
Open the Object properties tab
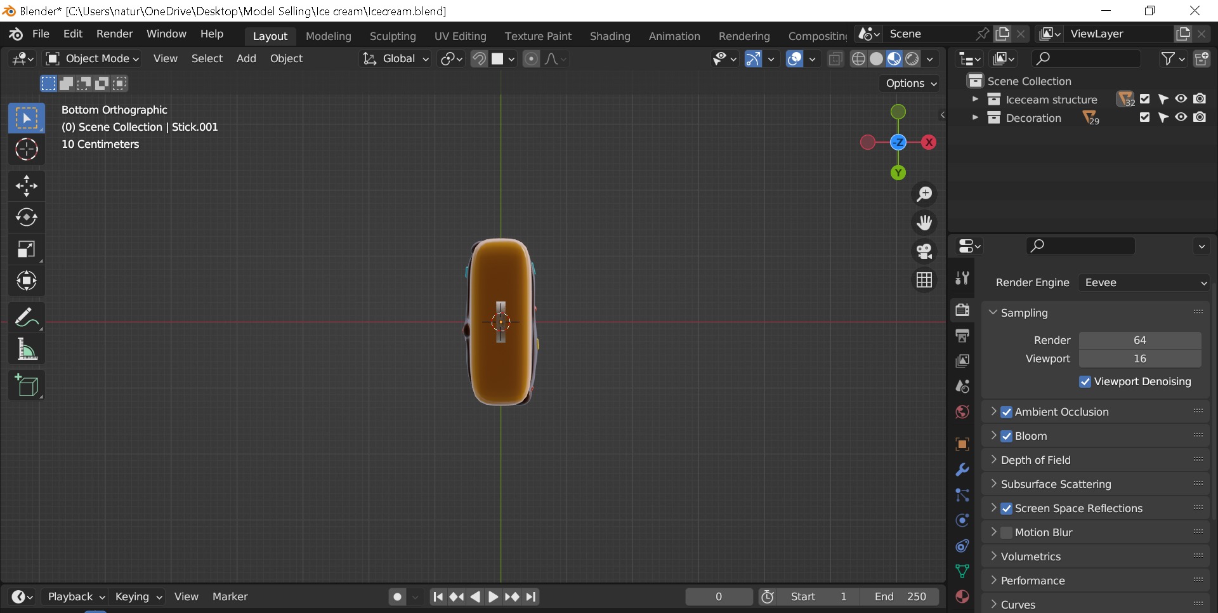pyautogui.click(x=962, y=444)
